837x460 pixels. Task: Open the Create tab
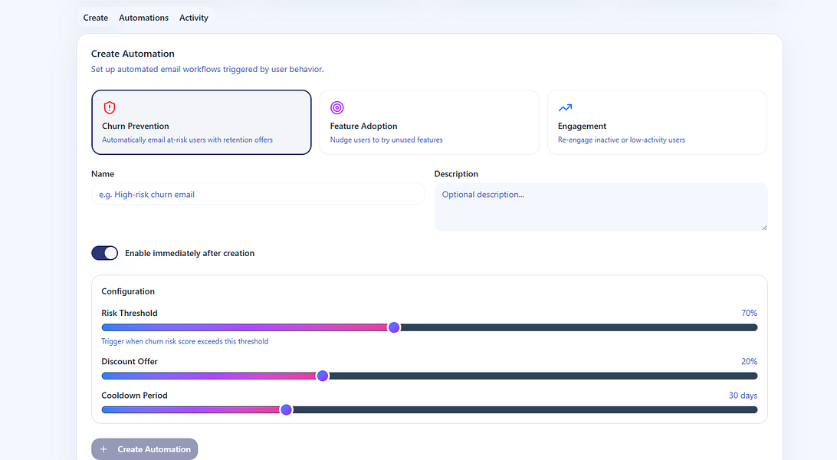coord(96,18)
